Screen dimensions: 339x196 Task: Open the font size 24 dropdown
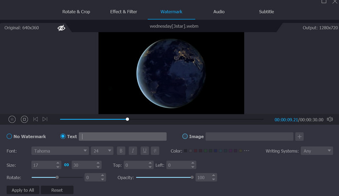coord(102,151)
